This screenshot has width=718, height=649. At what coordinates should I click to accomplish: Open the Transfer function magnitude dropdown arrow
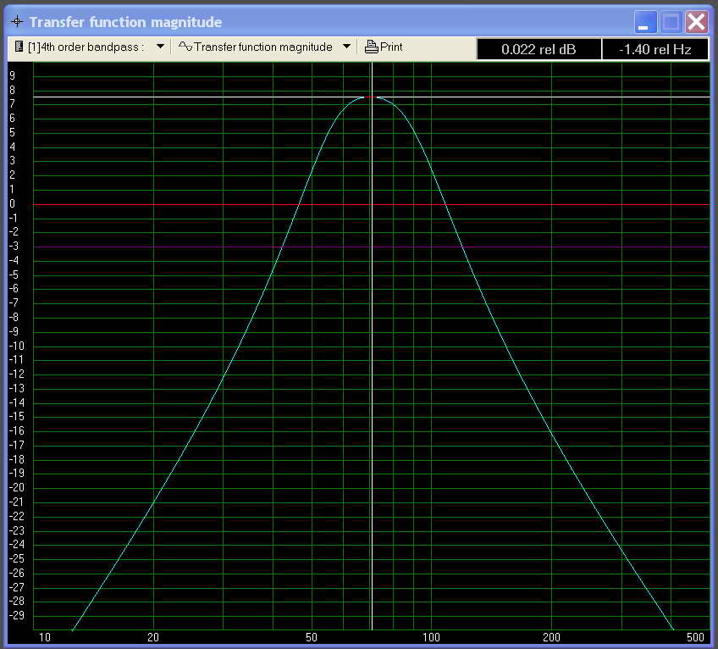click(346, 47)
